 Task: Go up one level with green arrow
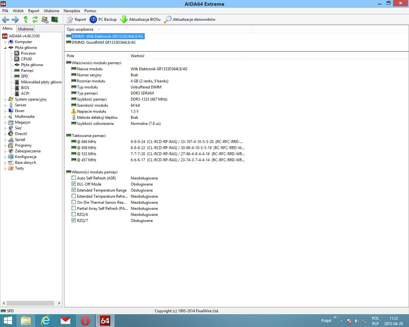coord(26,19)
